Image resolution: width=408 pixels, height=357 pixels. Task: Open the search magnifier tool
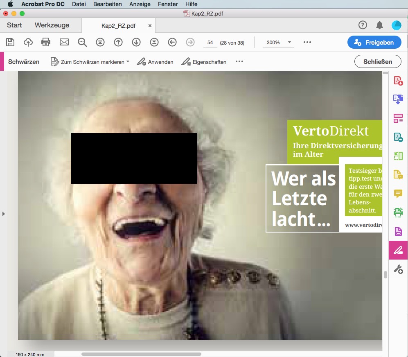(83, 42)
